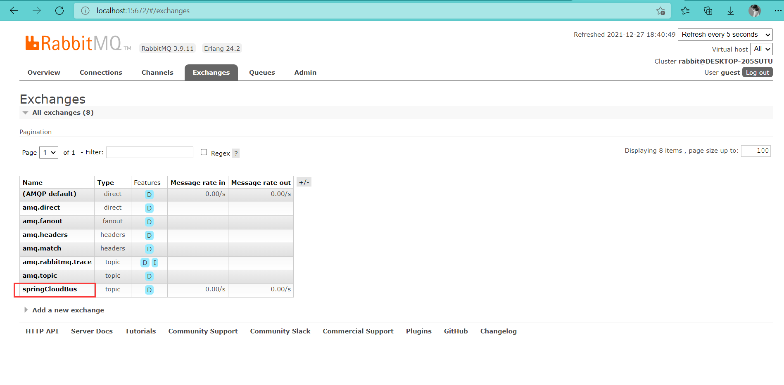
Task: Open the Refresh every 5 seconds dropdown
Action: pyautogui.click(x=725, y=35)
